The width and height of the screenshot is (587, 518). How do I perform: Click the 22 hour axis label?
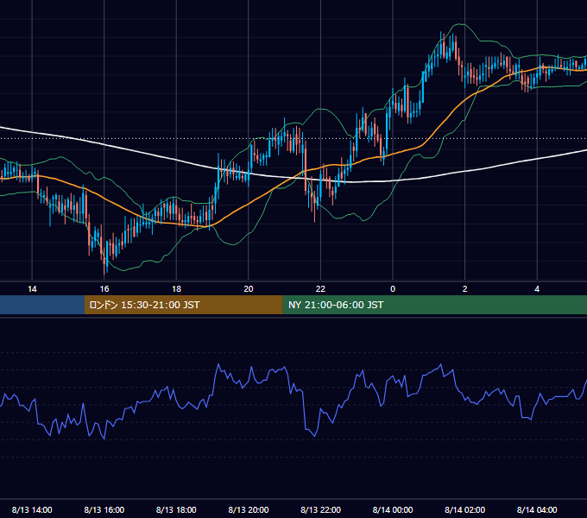click(320, 289)
